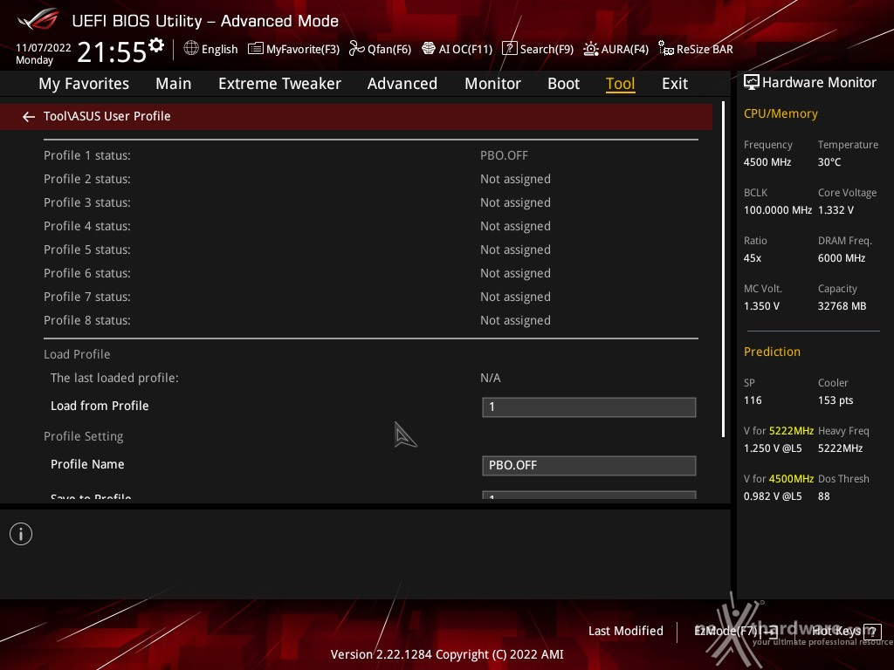Switch to the Main tab
The width and height of the screenshot is (894, 670).
[x=174, y=84]
